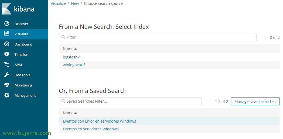Open Dashboard via its gauge icon
283x139 pixels.
(7, 44)
